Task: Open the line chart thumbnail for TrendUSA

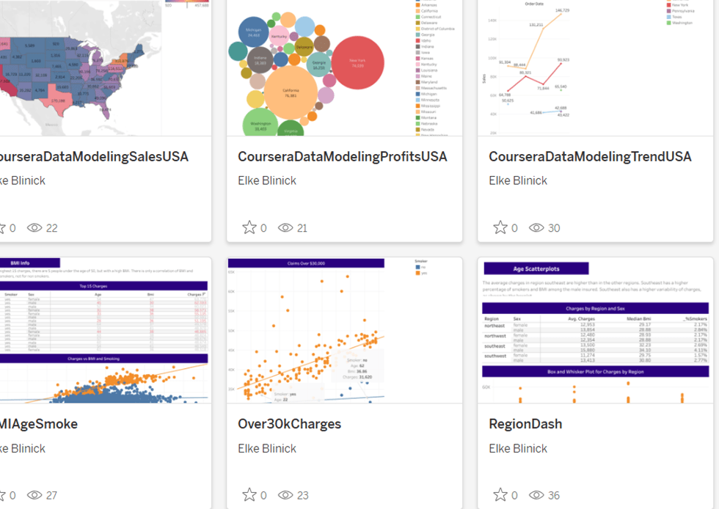Action: pos(595,68)
